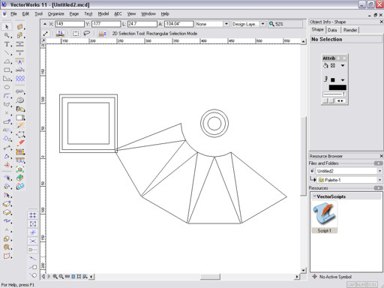Select the green 3D box tool
The height and width of the screenshot is (288, 384).
point(20,178)
